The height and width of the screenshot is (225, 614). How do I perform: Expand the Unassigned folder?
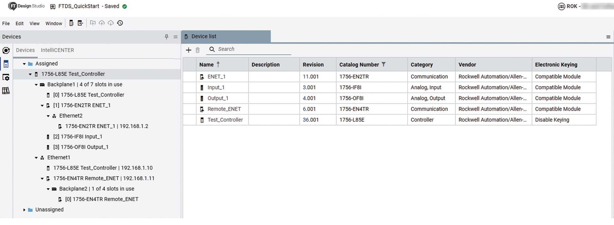[24, 210]
